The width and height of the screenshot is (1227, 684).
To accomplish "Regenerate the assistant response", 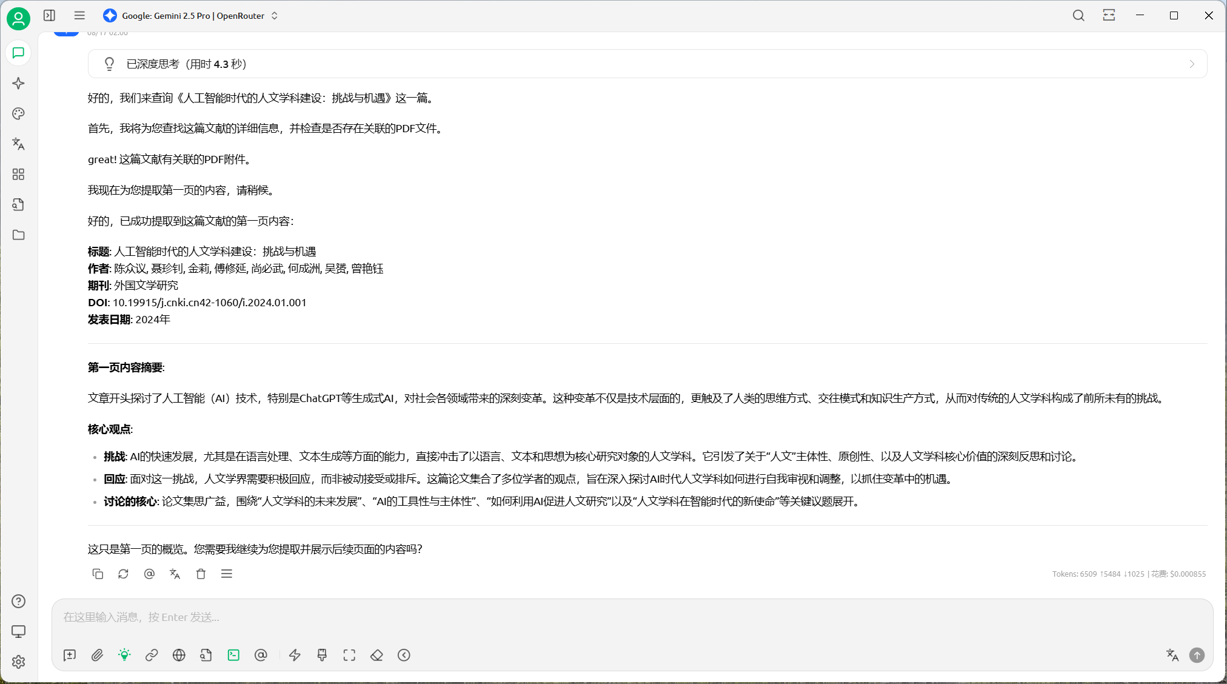I will (x=123, y=574).
